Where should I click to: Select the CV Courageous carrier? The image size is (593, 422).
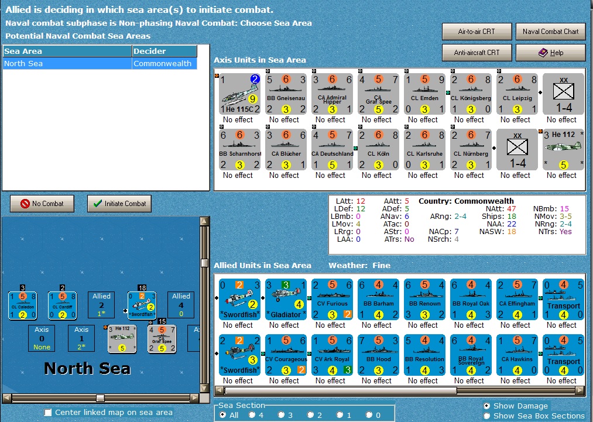[x=286, y=355]
